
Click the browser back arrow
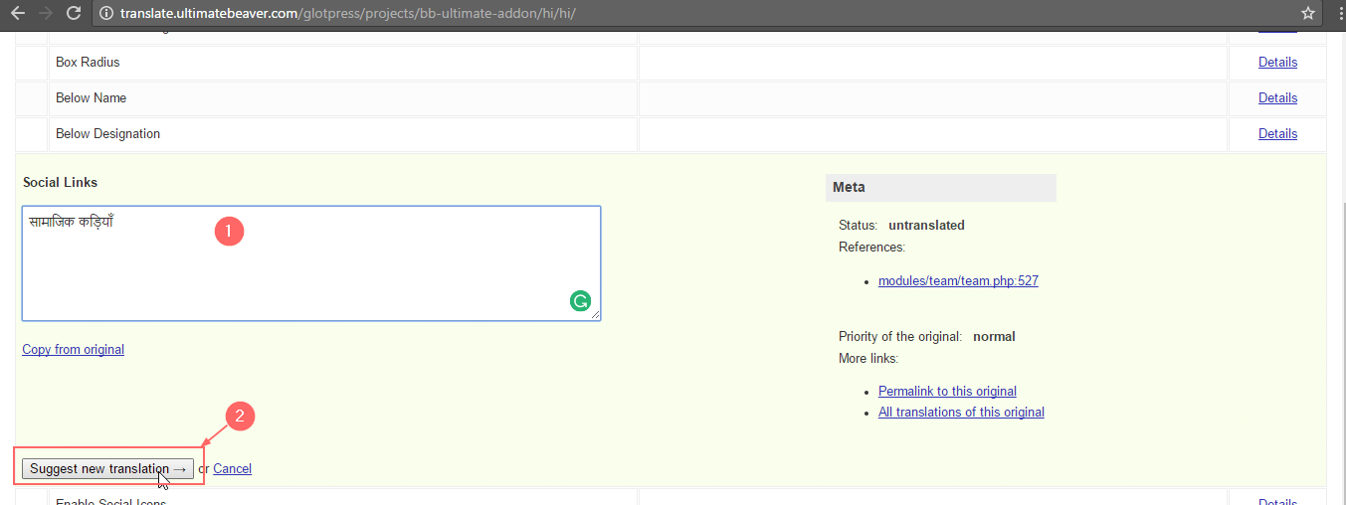coord(17,14)
